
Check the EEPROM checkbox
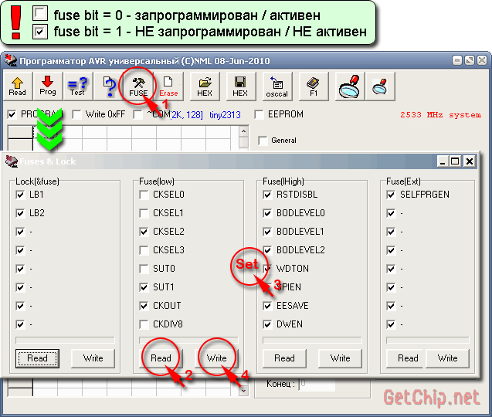pos(259,115)
